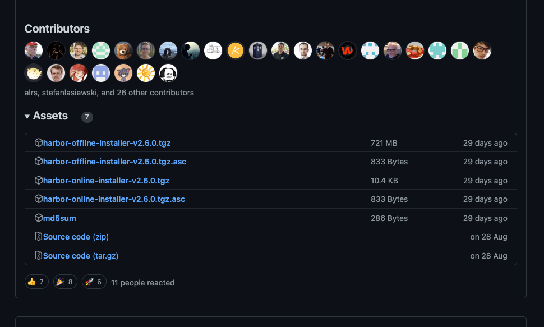Screen dimensions: 544x327
Task: React with rocket (6)
Action: click(94, 282)
